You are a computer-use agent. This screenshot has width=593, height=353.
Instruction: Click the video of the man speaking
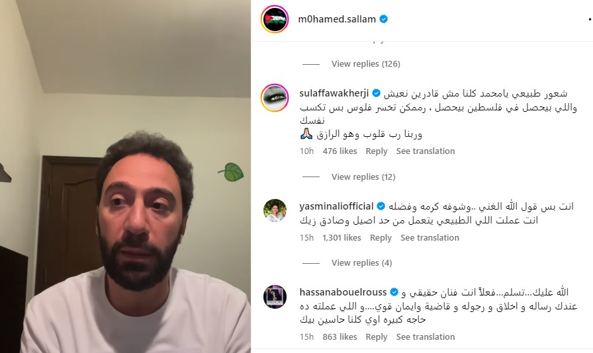(x=125, y=176)
